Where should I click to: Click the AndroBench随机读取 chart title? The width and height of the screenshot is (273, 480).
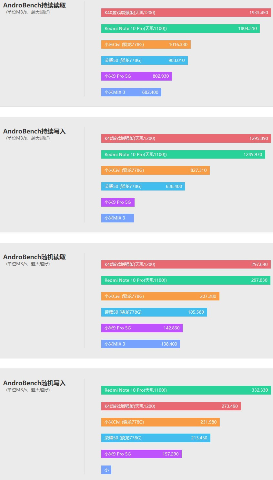pos(35,257)
